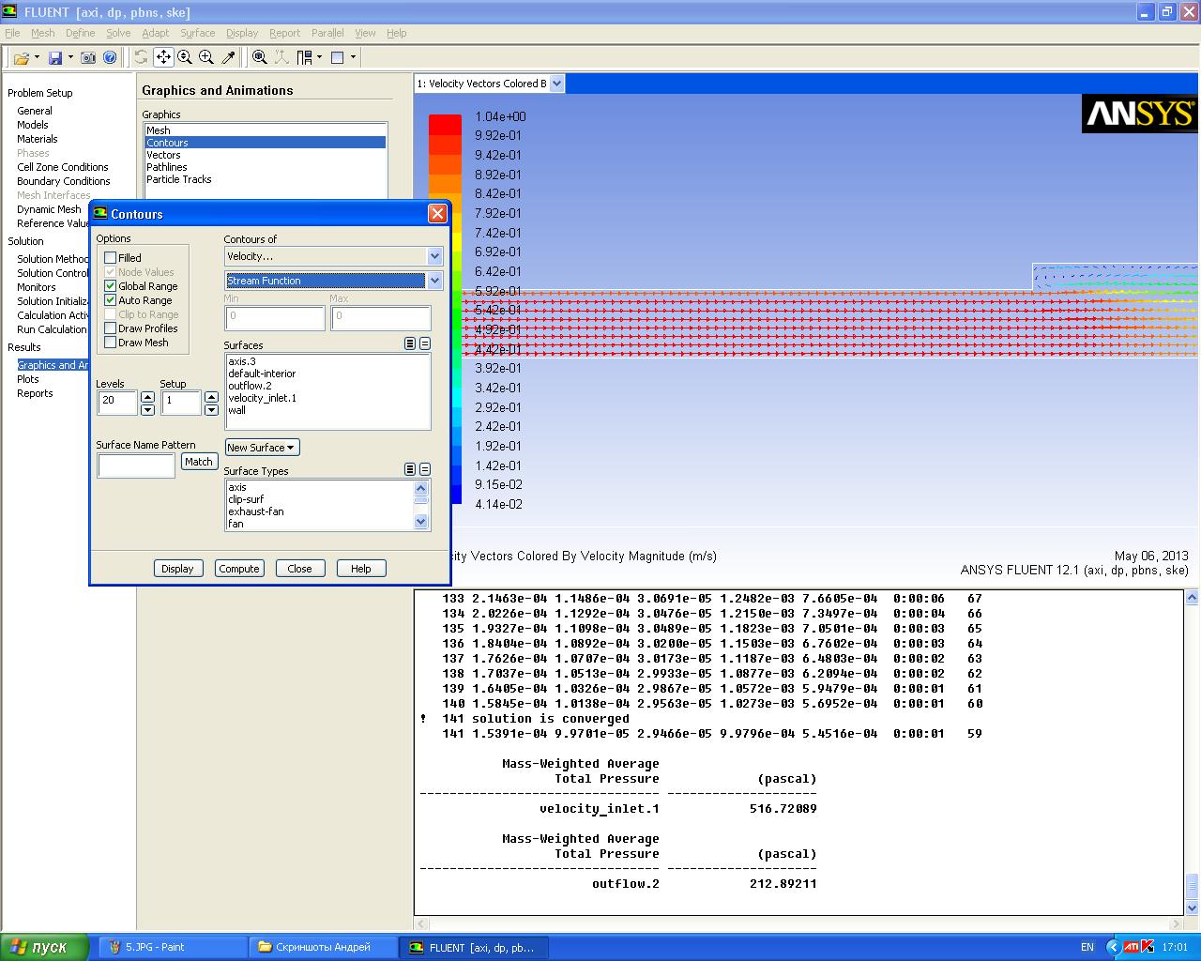
Task: Select outflow.2 in Surfaces list
Action: [250, 386]
